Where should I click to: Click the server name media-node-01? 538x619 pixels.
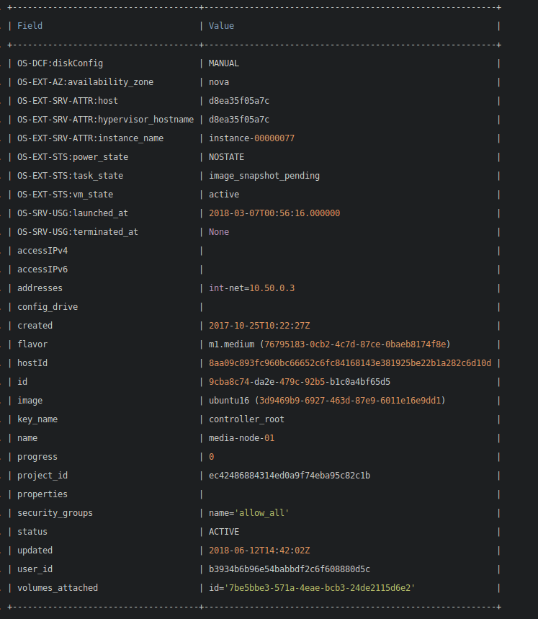(x=241, y=438)
